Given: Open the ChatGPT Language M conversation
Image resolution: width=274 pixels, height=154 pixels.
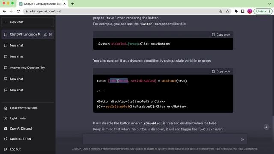Looking at the screenshot, I should point(25,34).
